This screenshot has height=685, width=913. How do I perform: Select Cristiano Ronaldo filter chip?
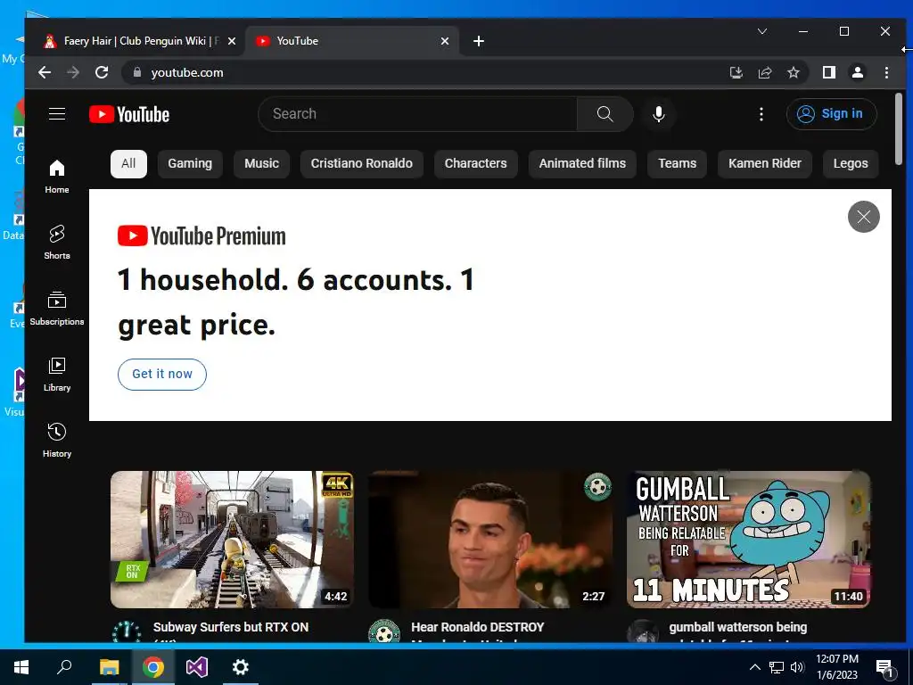(362, 164)
